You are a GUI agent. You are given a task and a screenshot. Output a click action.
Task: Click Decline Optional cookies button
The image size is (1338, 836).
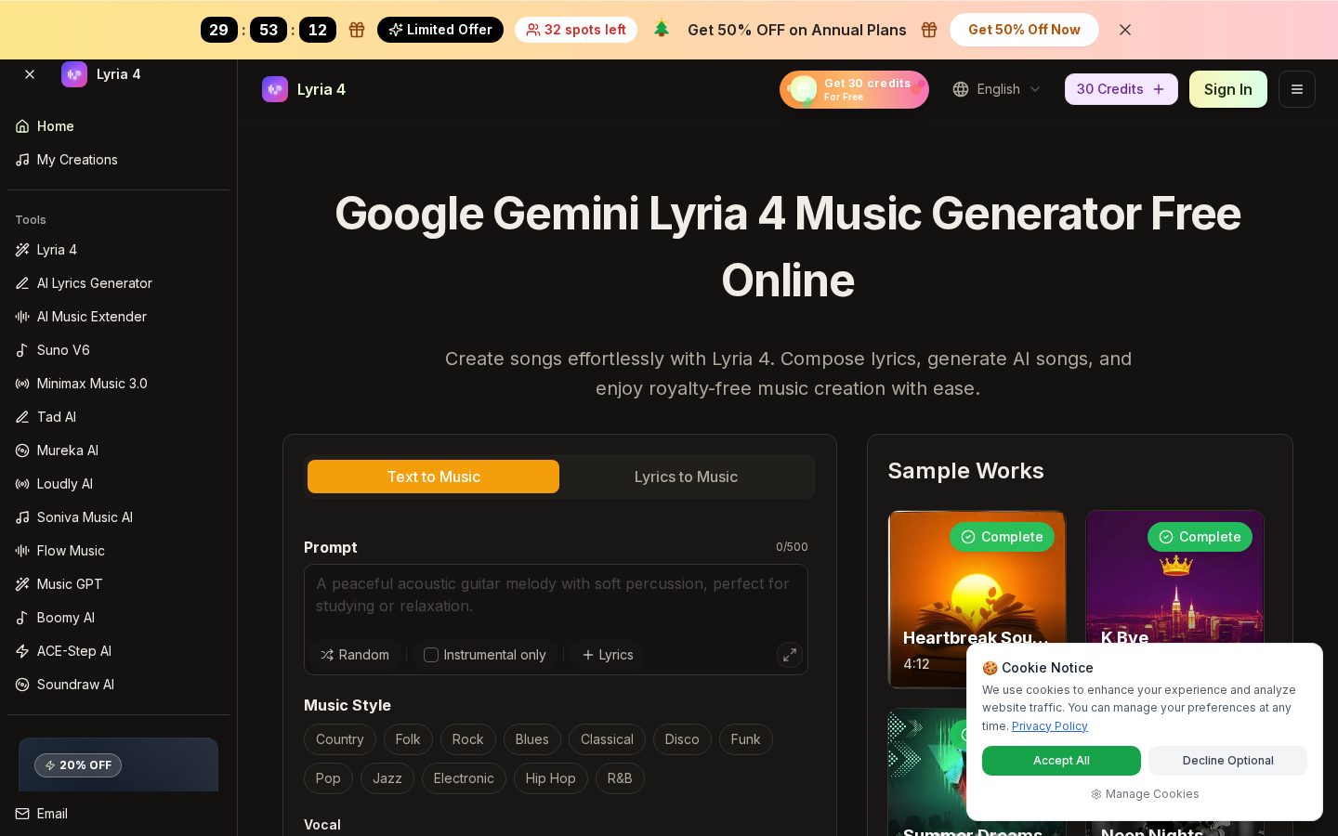pyautogui.click(x=1227, y=761)
